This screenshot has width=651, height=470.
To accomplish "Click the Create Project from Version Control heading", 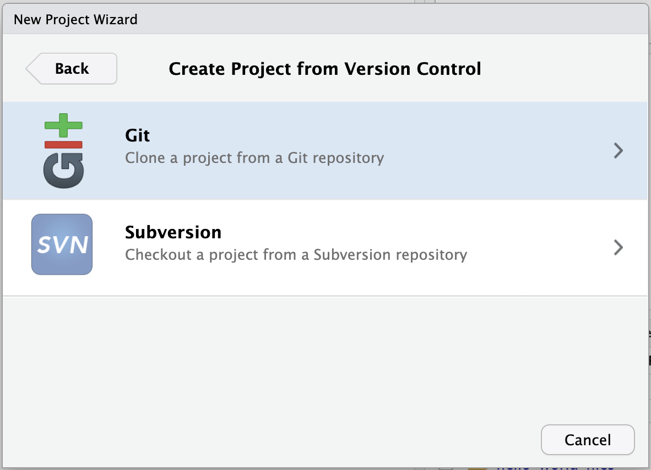I will pyautogui.click(x=325, y=69).
